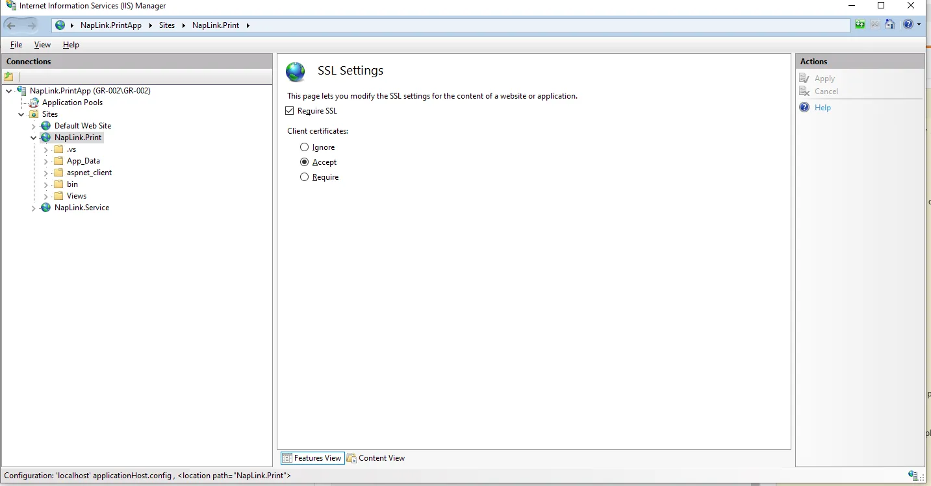Switch to the Features View tab

[312, 458]
